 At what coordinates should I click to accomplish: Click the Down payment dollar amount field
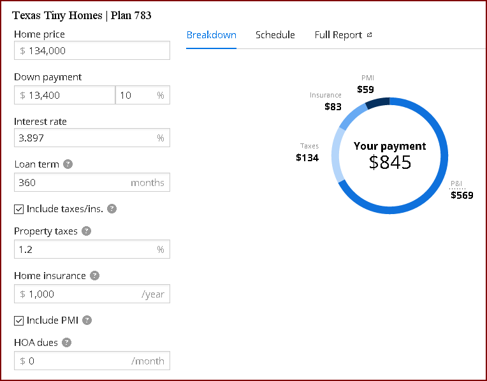[64, 95]
